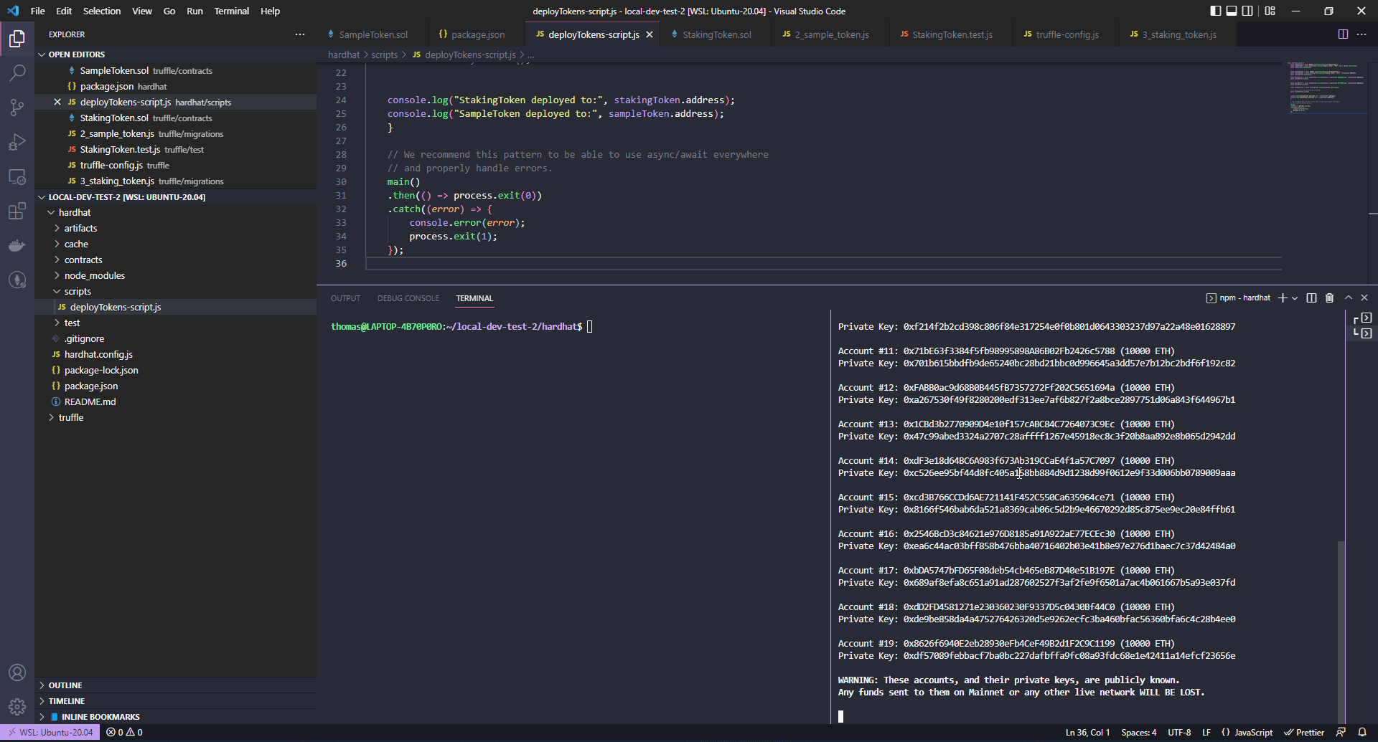This screenshot has width=1378, height=742.
Task: Expand the truffle folder
Action: tap(176, 417)
